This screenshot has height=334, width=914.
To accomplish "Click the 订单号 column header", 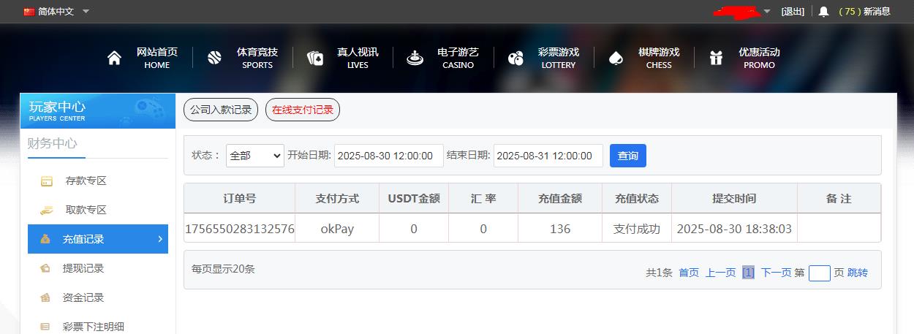I will [239, 199].
